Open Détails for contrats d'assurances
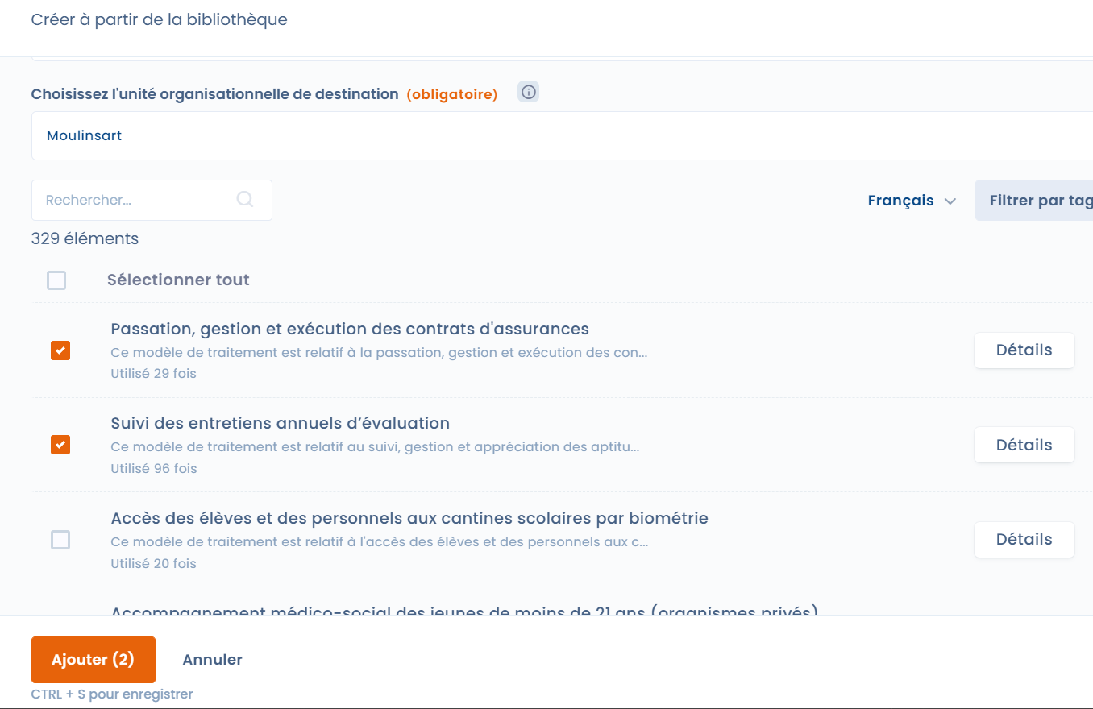Image resolution: width=1093 pixels, height=709 pixels. (x=1024, y=350)
